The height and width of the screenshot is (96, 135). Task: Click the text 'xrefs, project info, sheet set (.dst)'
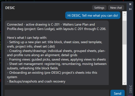pos(31,46)
